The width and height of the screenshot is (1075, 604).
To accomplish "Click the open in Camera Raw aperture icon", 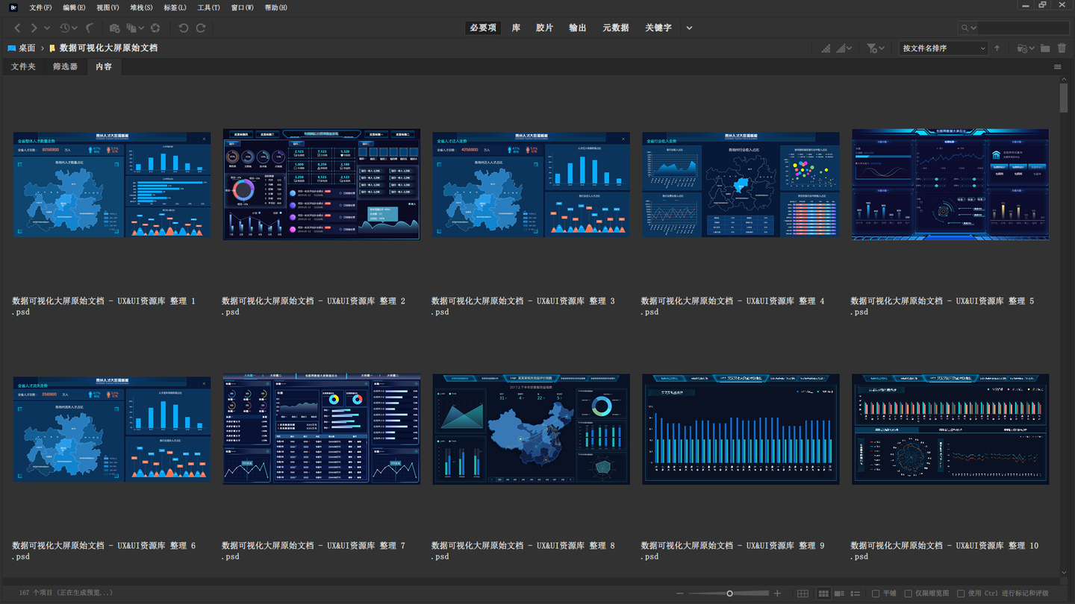I will point(155,28).
